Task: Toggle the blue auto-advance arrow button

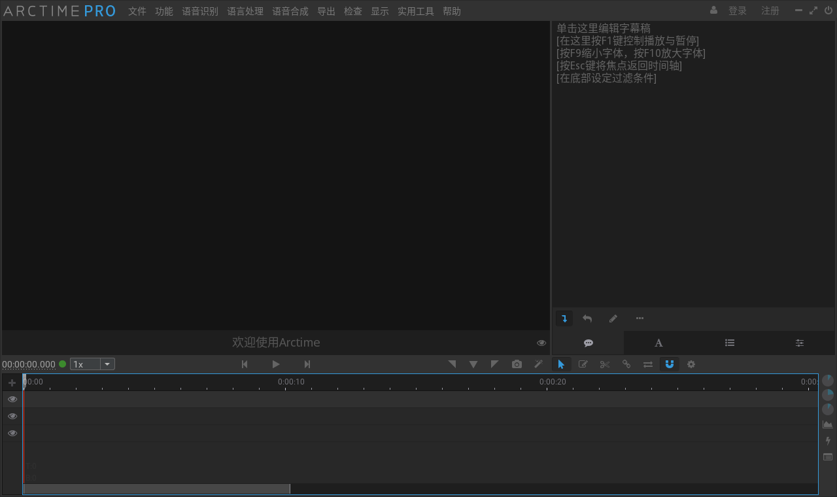Action: (564, 318)
